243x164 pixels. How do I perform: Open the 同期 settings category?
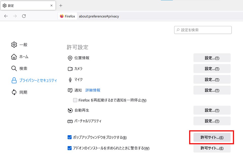[19, 92]
